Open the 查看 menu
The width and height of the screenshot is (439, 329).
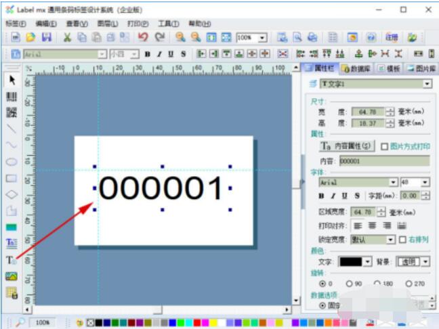coord(77,24)
